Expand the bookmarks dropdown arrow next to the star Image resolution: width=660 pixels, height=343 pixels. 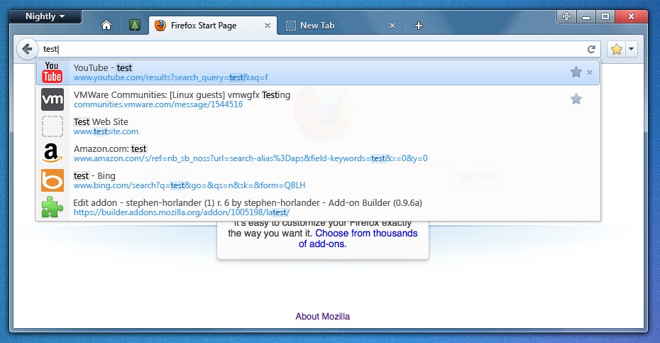point(632,49)
